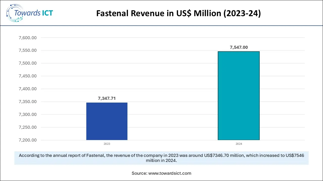The width and height of the screenshot is (323, 181).
Task: Click the Source caption line
Action: (x=161, y=173)
